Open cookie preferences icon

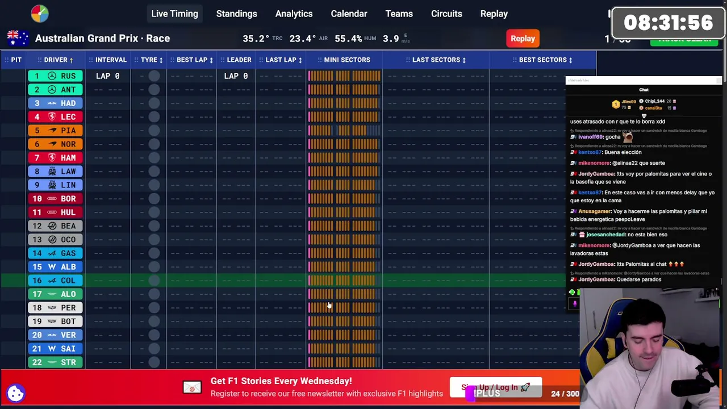tap(16, 393)
